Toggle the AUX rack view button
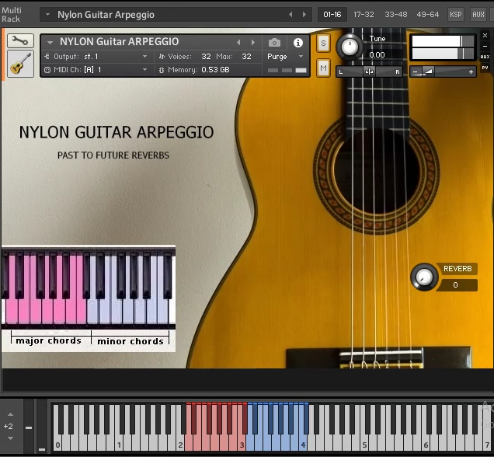 coord(478,15)
